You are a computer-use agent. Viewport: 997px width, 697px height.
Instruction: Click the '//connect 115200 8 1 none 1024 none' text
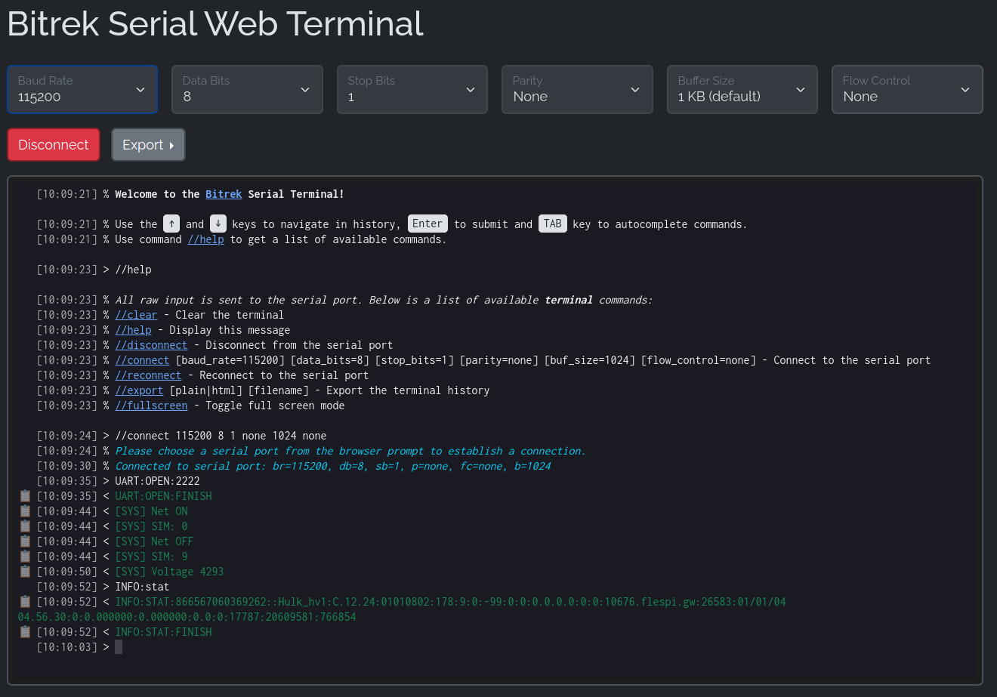click(x=221, y=436)
